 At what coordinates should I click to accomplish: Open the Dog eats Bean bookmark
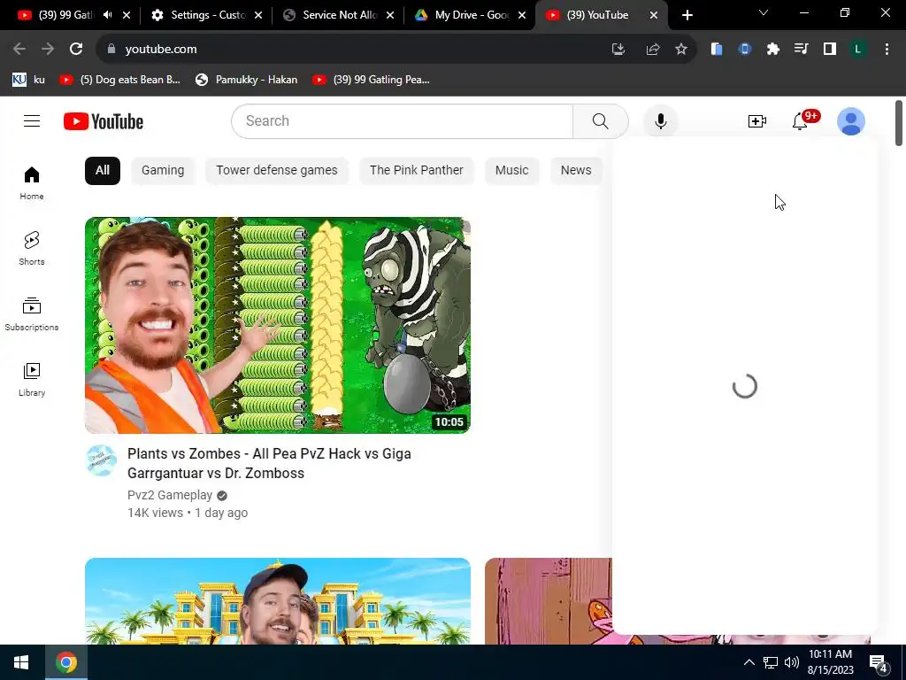[x=120, y=80]
